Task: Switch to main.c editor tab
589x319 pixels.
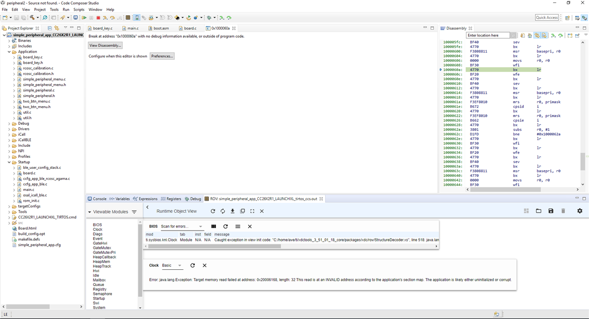Action: pos(130,28)
